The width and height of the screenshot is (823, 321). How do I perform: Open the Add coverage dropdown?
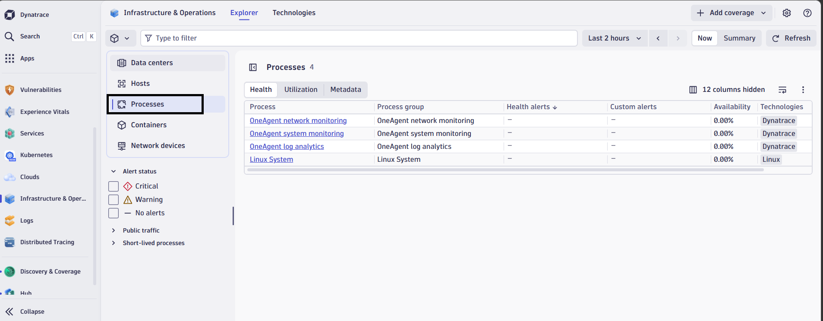[x=732, y=13]
